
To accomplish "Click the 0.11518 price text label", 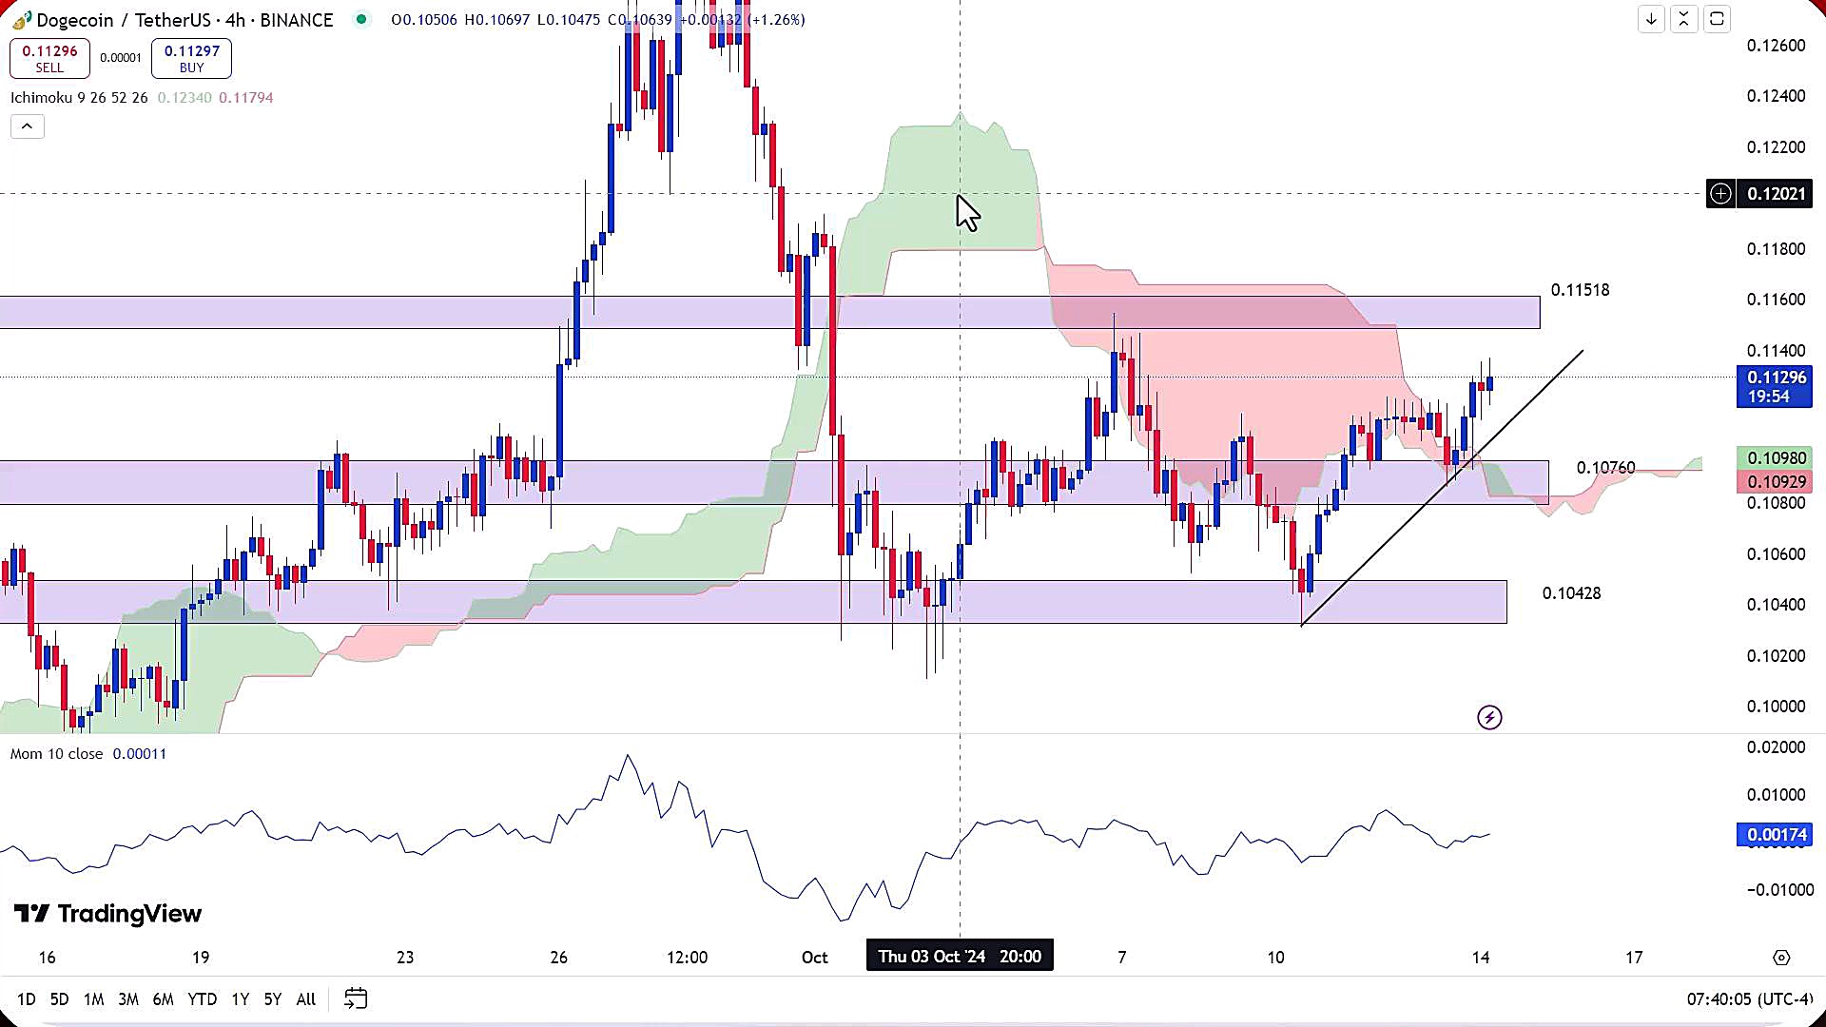I will (1580, 290).
